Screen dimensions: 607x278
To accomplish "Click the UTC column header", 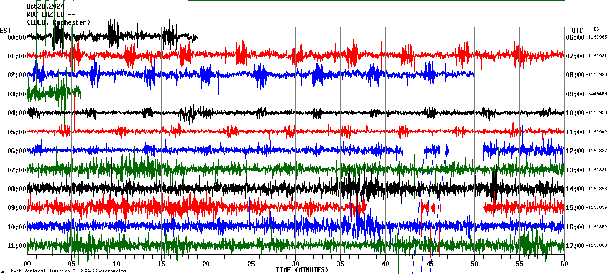I will (x=577, y=30).
